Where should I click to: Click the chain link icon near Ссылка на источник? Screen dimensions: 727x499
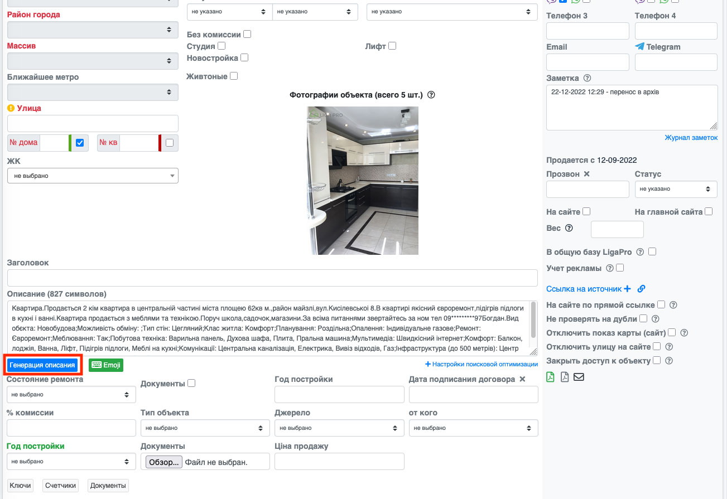(641, 289)
